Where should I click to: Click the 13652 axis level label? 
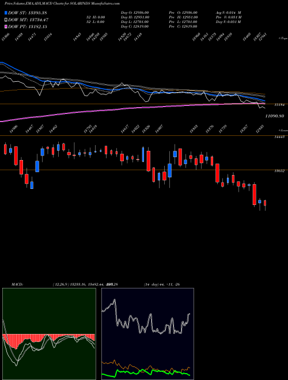(279, 171)
